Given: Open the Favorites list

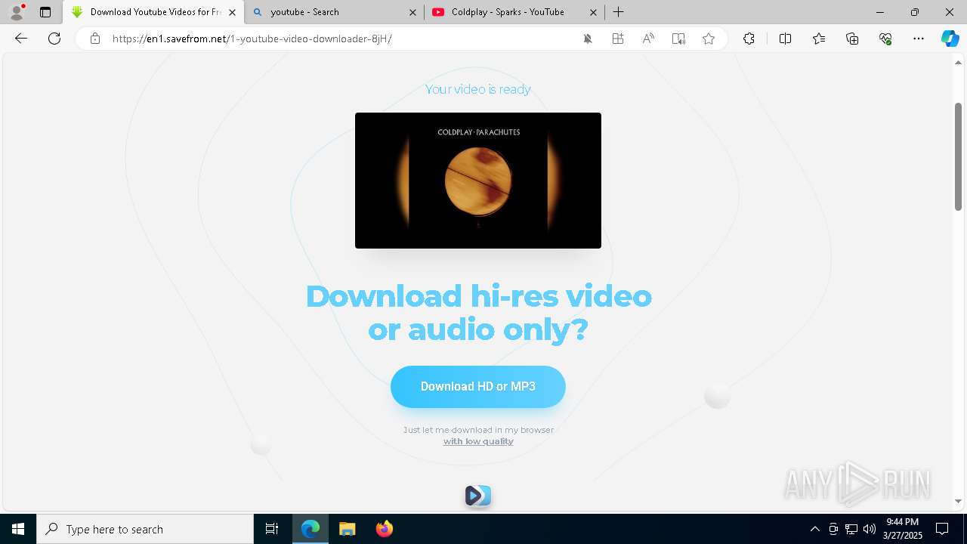Looking at the screenshot, I should 819,39.
